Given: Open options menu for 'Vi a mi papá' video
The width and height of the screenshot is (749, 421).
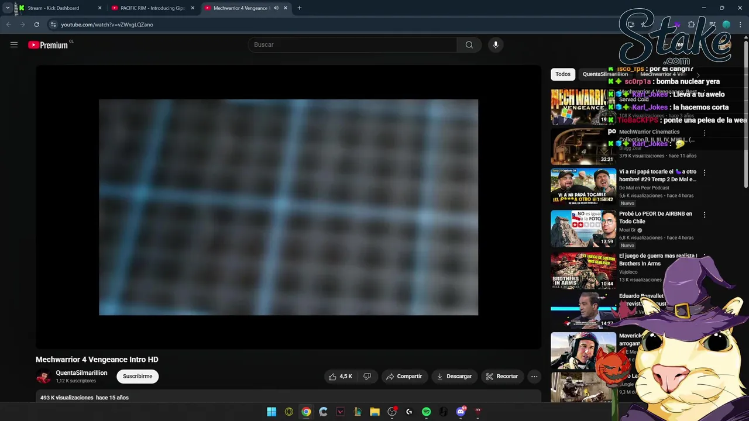Looking at the screenshot, I should 705,173.
